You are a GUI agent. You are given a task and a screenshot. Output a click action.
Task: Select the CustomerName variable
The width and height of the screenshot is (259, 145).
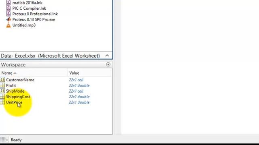pos(20,80)
